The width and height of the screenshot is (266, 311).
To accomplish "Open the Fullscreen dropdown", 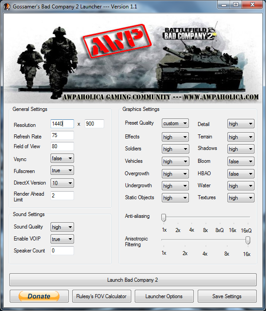I will click(63, 171).
